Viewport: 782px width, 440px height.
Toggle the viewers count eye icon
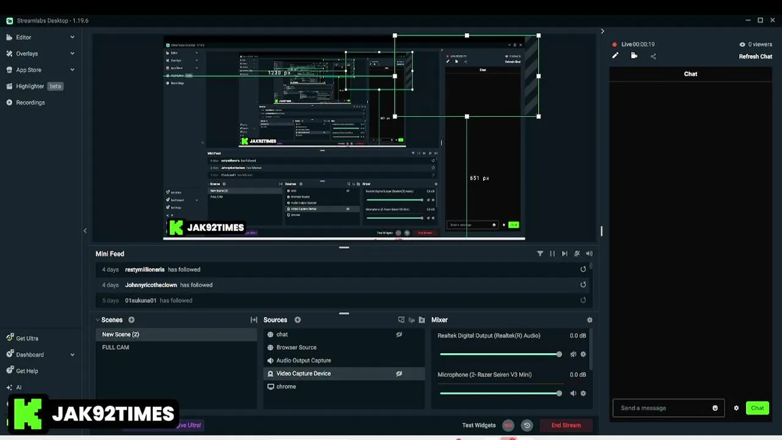[742, 45]
